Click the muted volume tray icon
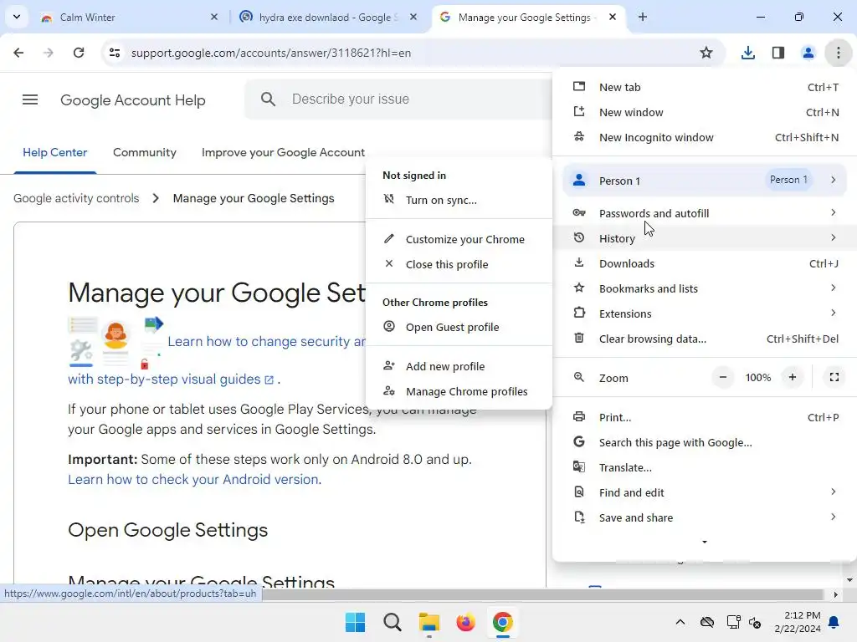This screenshot has height=642, width=857. [755, 622]
